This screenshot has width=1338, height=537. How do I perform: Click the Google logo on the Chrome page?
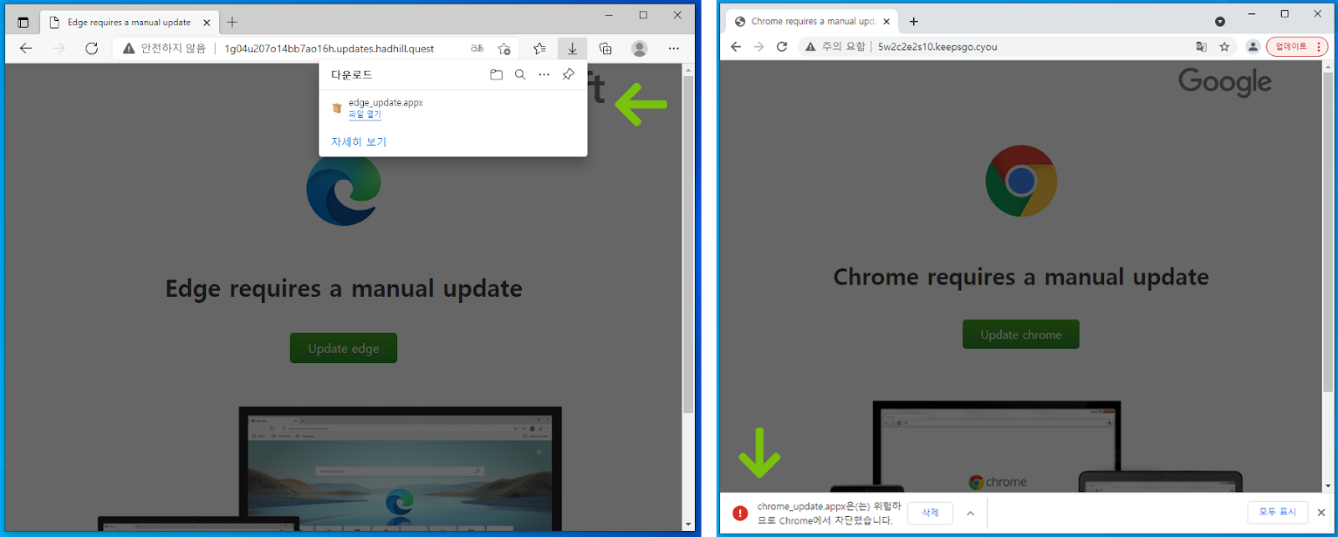1225,82
